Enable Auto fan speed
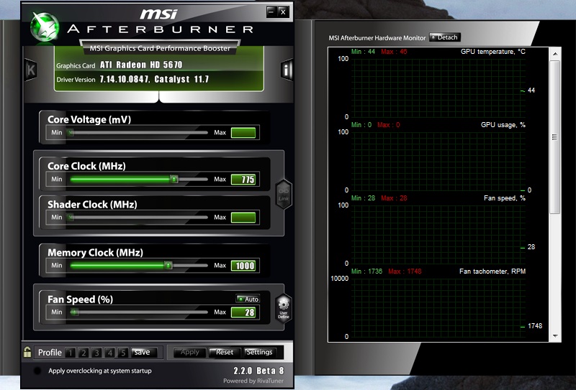The width and height of the screenshot is (576, 390). [248, 299]
